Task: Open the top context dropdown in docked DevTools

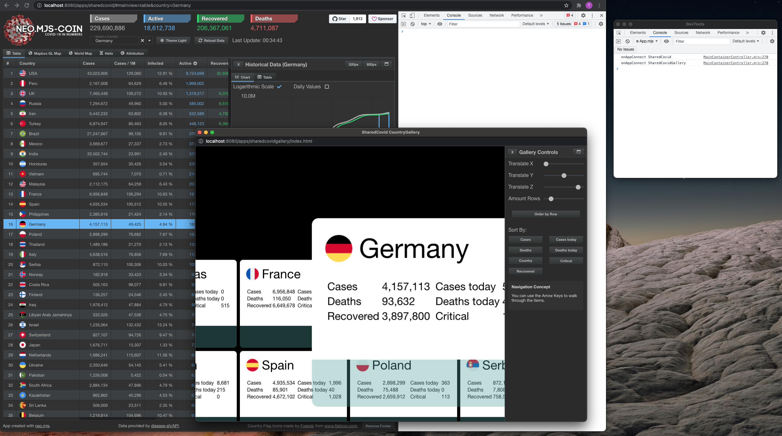Action: point(426,24)
